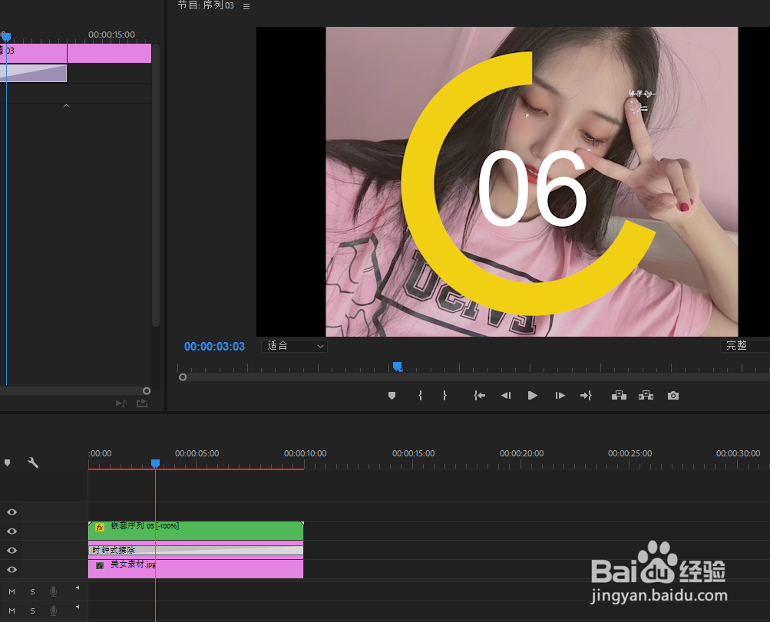Mark Out point in Program monitor
Screen dimensions: 770x622
(x=444, y=396)
